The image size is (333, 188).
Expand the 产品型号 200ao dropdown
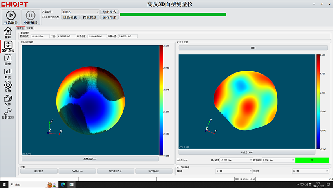point(97,12)
